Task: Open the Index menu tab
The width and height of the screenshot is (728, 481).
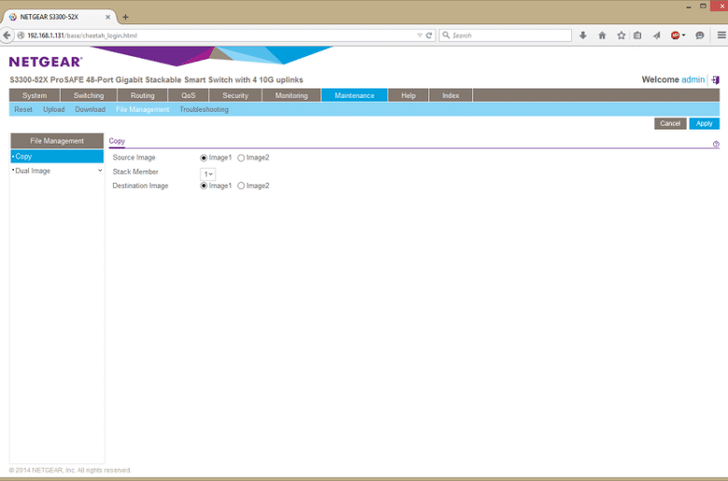Action: [x=451, y=96]
